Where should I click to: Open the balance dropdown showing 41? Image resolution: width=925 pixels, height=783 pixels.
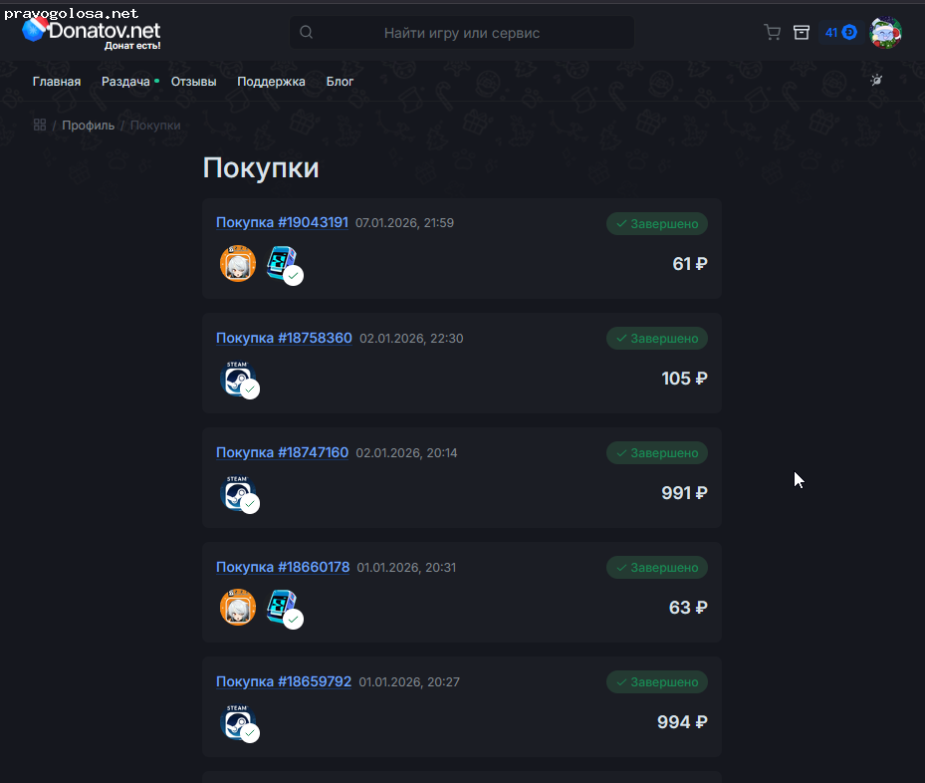840,32
